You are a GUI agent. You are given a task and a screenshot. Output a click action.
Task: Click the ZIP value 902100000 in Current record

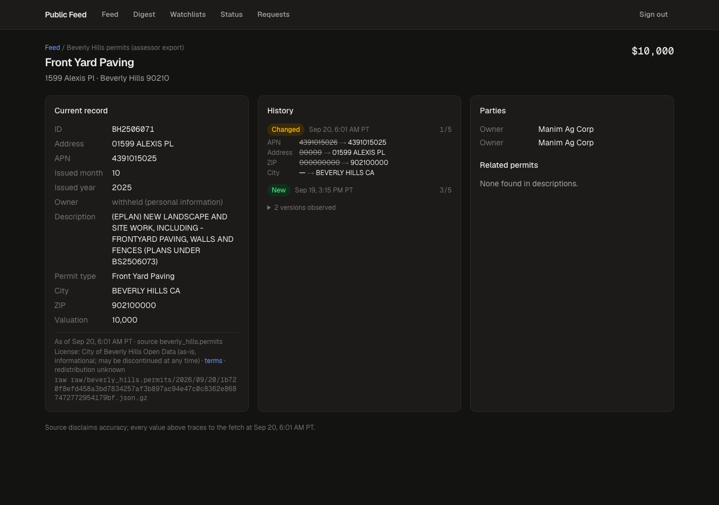tap(134, 305)
